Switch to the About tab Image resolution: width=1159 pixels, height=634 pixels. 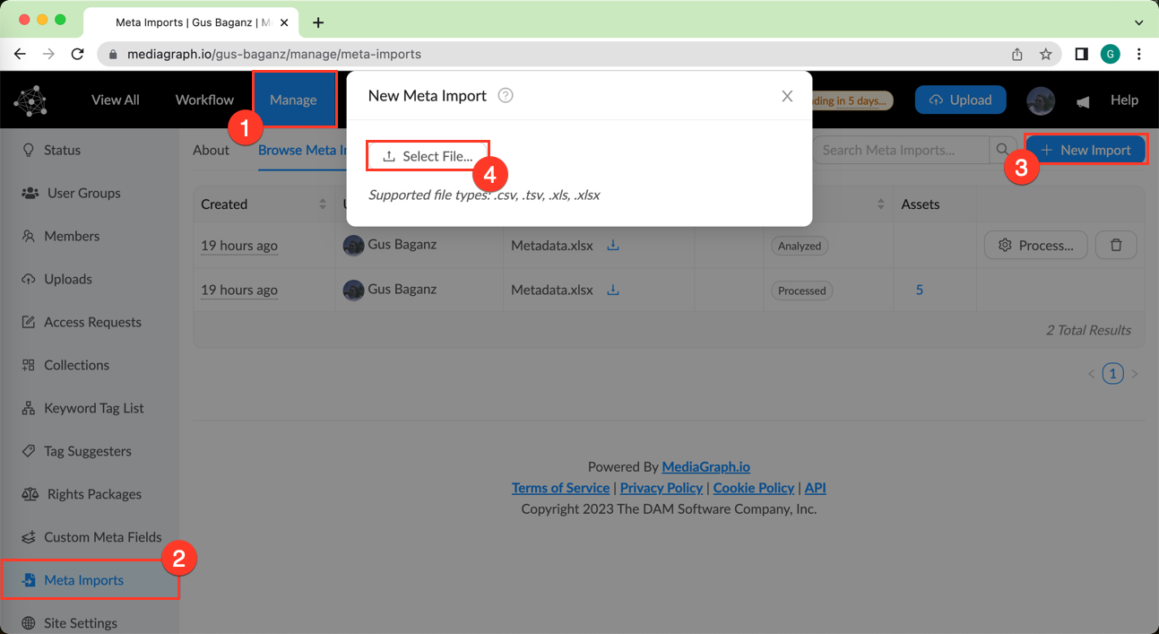pyautogui.click(x=211, y=150)
